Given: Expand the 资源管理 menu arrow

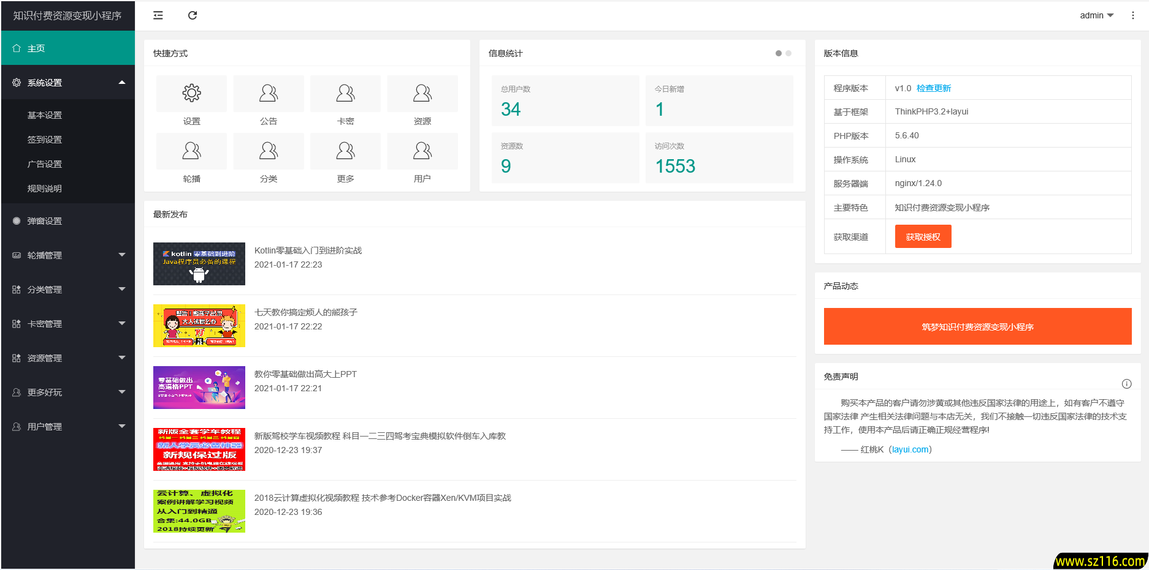Looking at the screenshot, I should (x=122, y=358).
